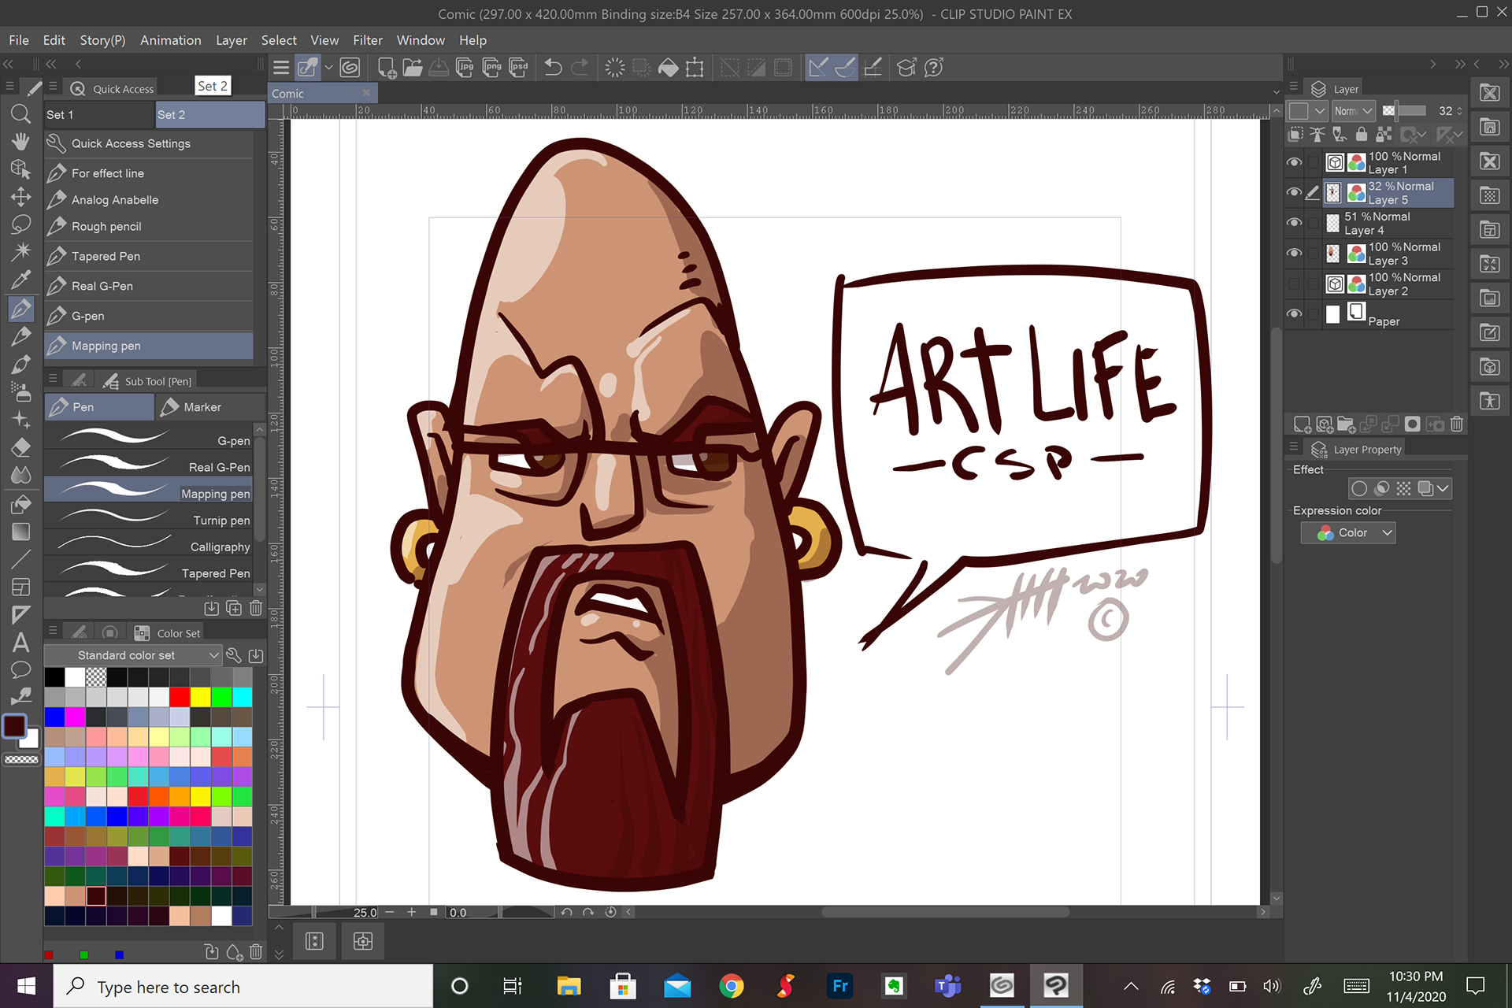Show Layer 2 by clicking its visibility box

point(1294,283)
